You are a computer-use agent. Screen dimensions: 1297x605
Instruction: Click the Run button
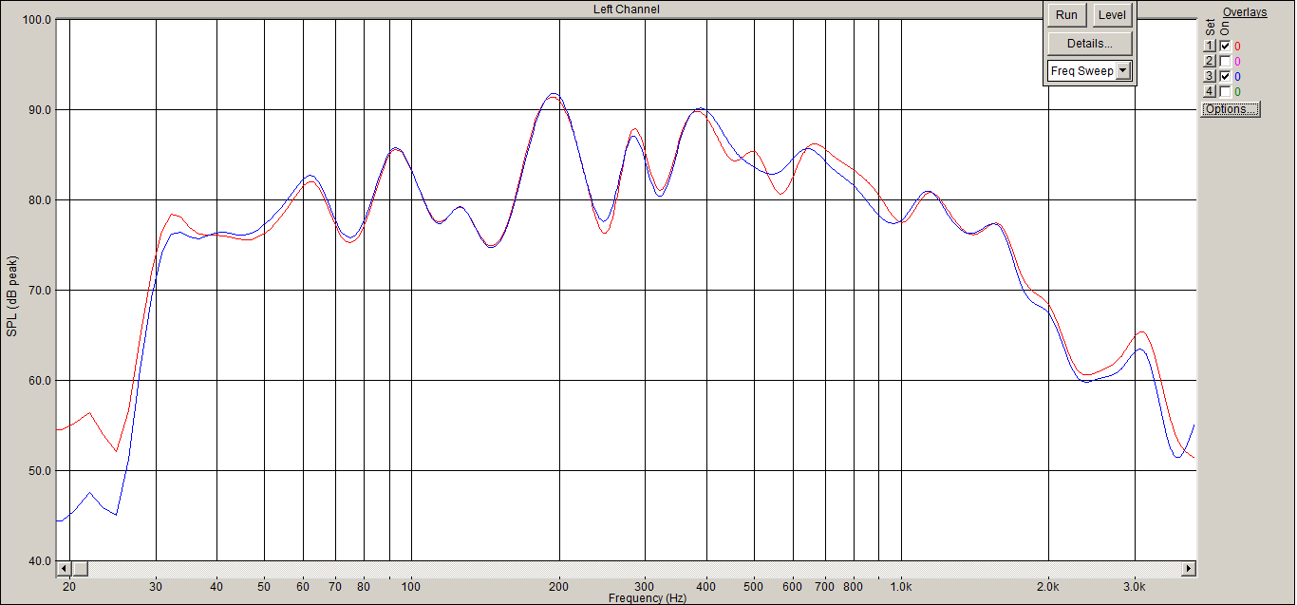[1066, 15]
